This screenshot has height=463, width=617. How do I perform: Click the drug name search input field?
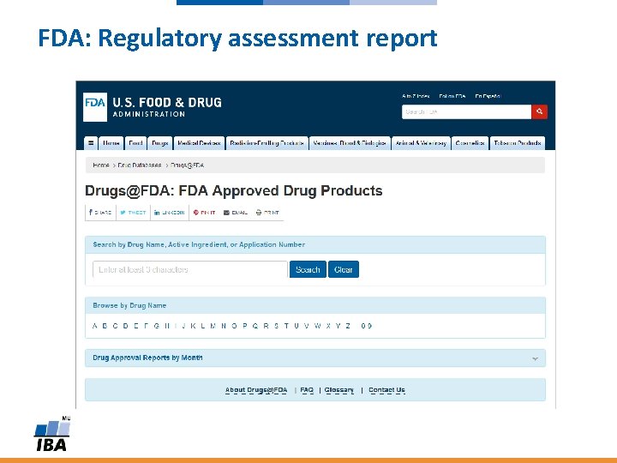[x=190, y=270]
